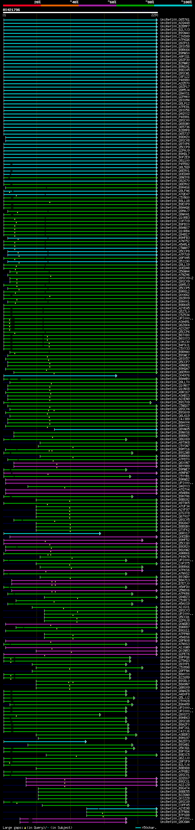195x830 pixels.
Task: Click the query end position 229
Action: [x=154, y=15]
